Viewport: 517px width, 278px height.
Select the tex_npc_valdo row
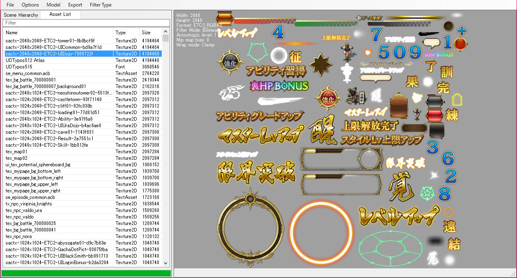click(x=83, y=217)
